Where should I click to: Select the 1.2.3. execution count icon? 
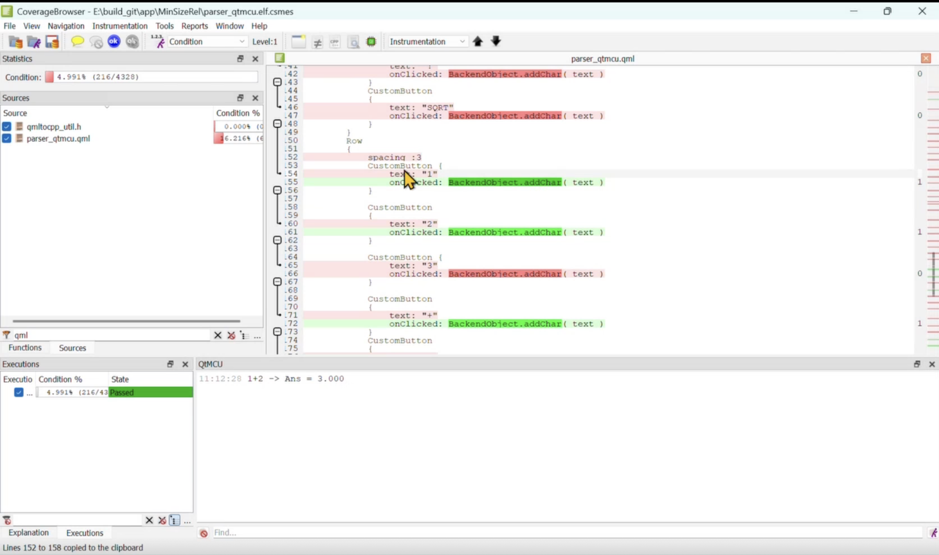(x=157, y=41)
